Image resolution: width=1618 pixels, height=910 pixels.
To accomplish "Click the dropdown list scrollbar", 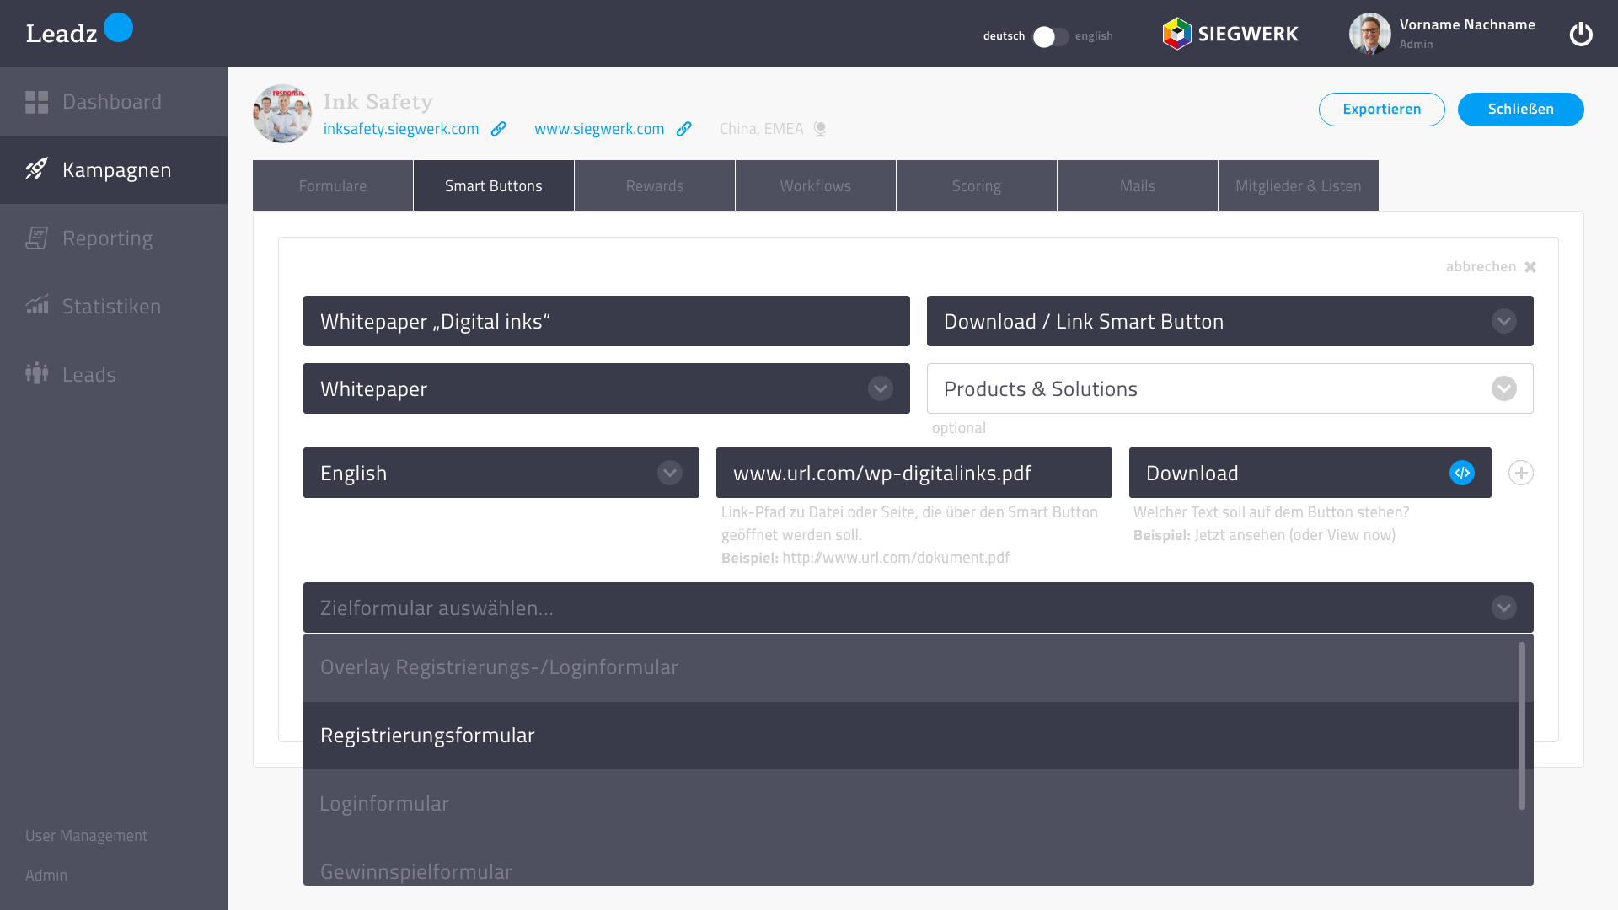I will coord(1522,725).
